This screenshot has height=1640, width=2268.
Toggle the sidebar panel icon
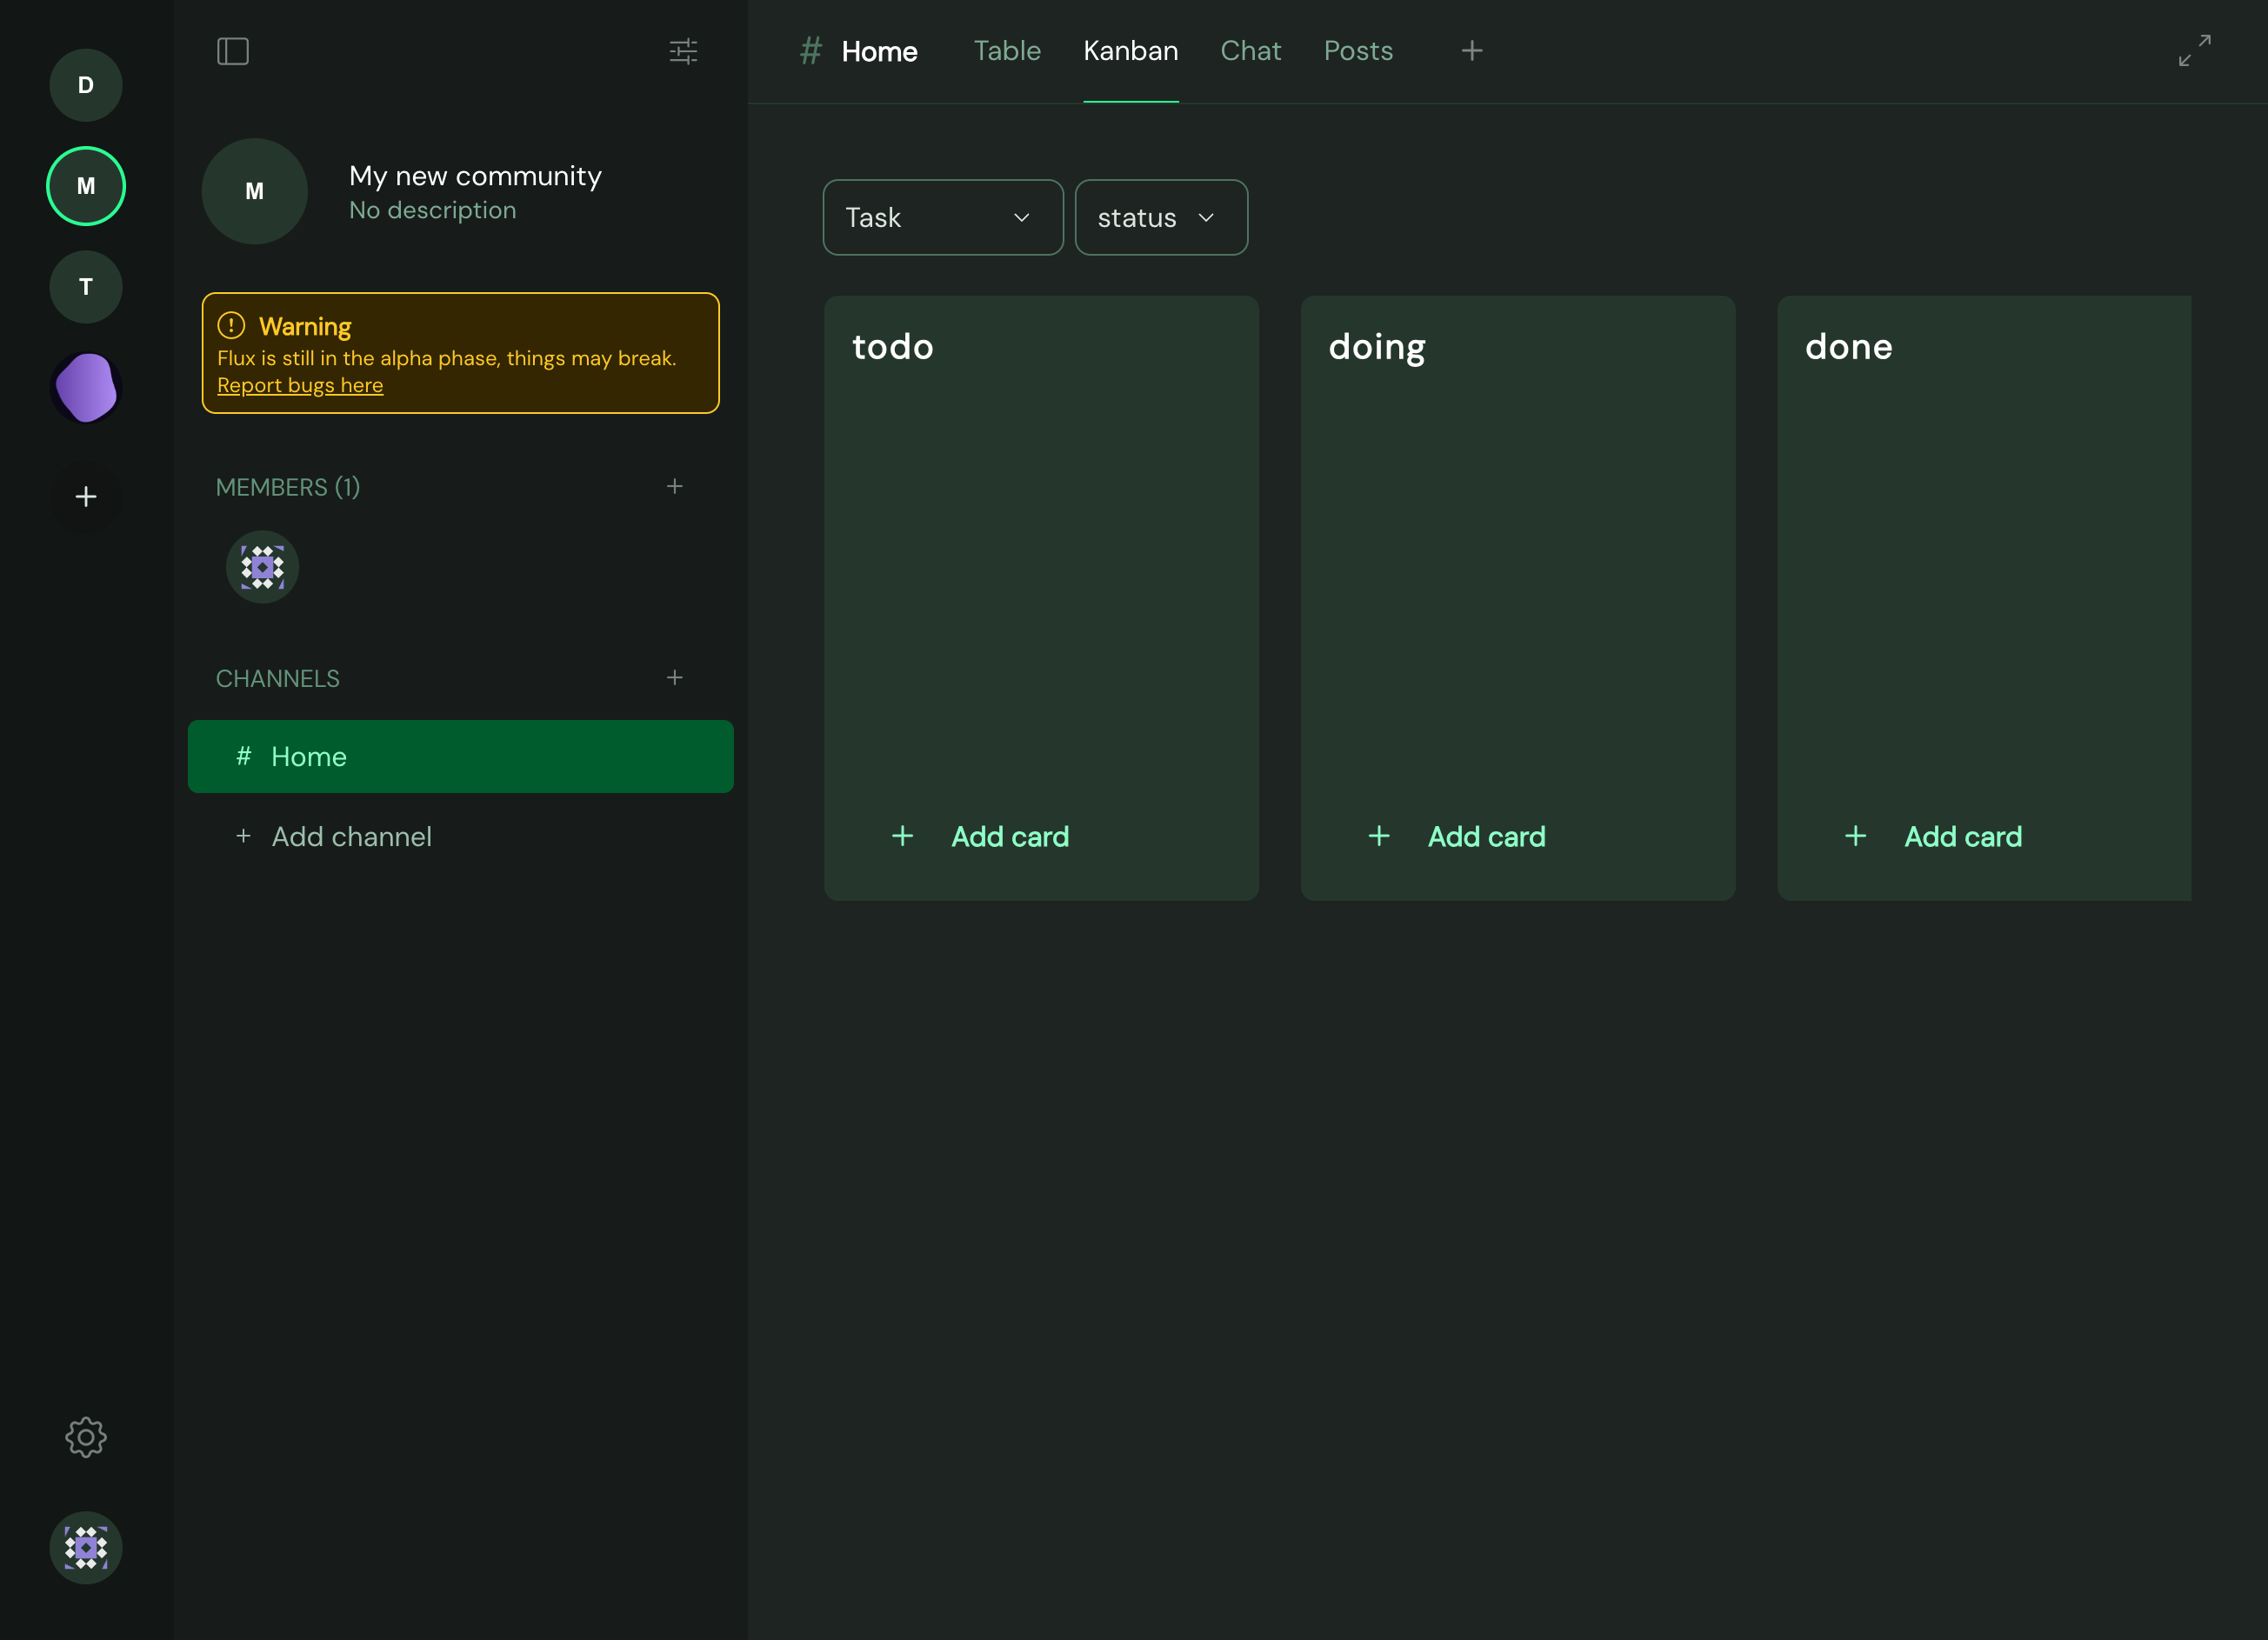[x=232, y=51]
